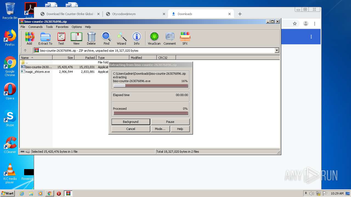Open the Commands menu
Viewport: 351px width, 197px height.
(x=35, y=27)
